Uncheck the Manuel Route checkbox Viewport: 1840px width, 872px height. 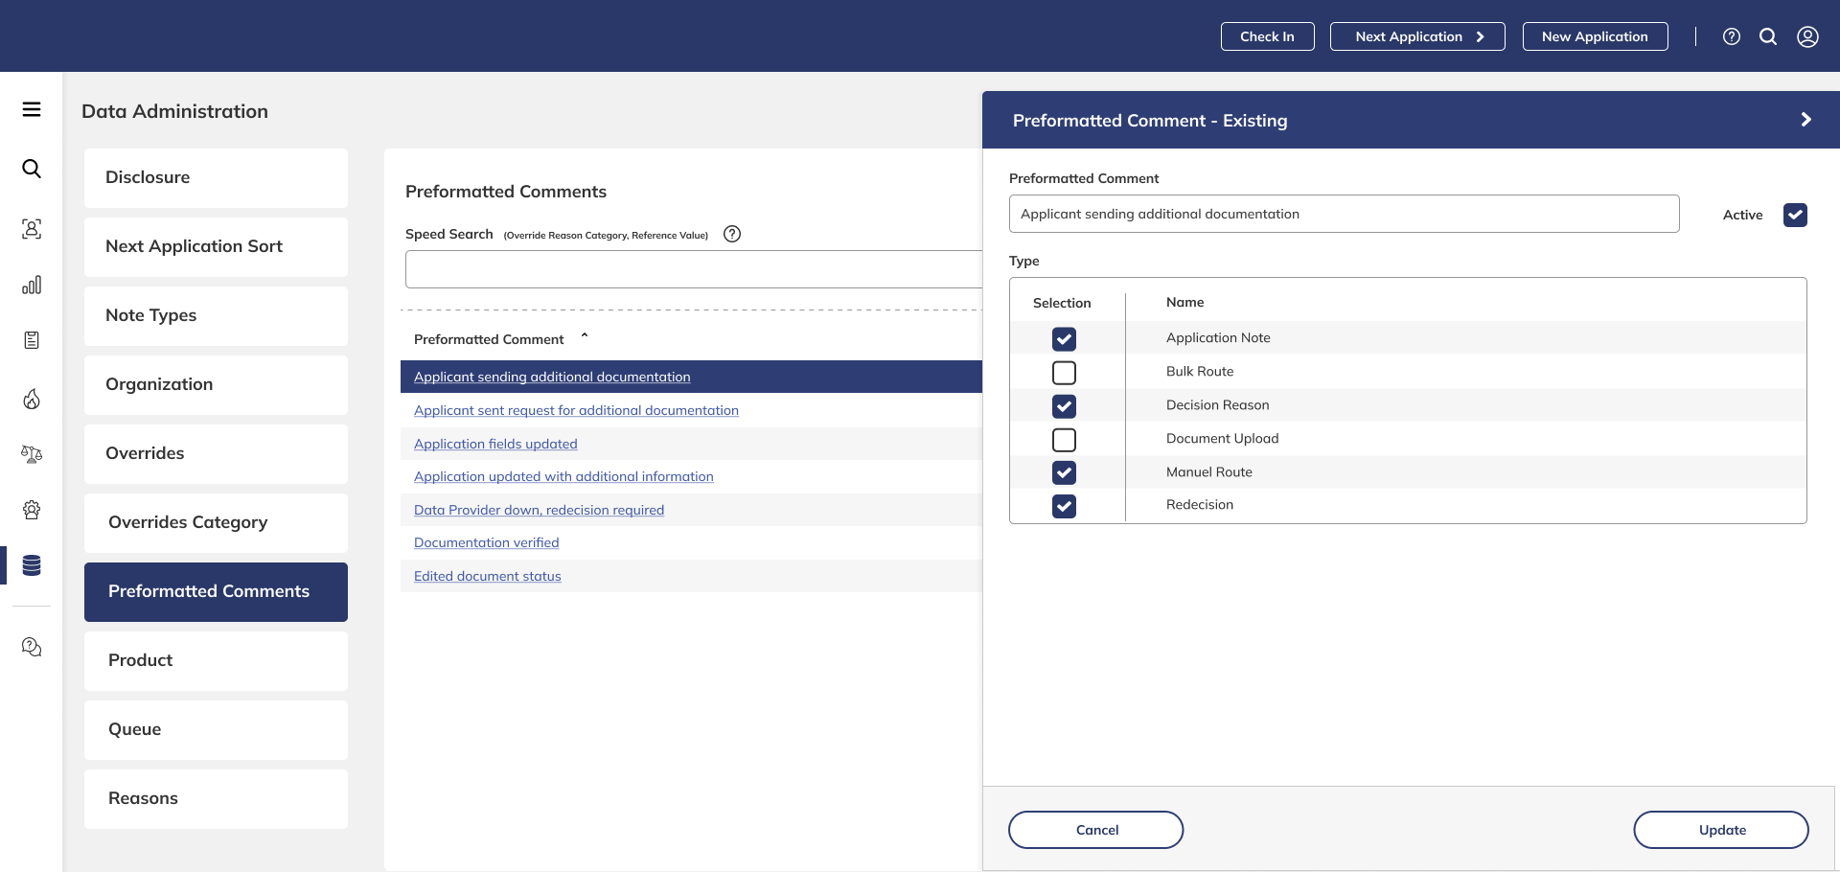point(1064,472)
